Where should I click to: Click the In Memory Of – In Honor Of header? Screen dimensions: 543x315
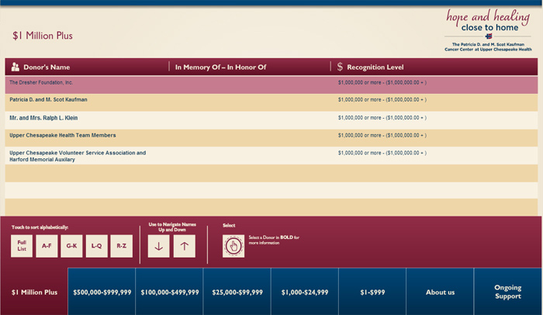tap(220, 67)
